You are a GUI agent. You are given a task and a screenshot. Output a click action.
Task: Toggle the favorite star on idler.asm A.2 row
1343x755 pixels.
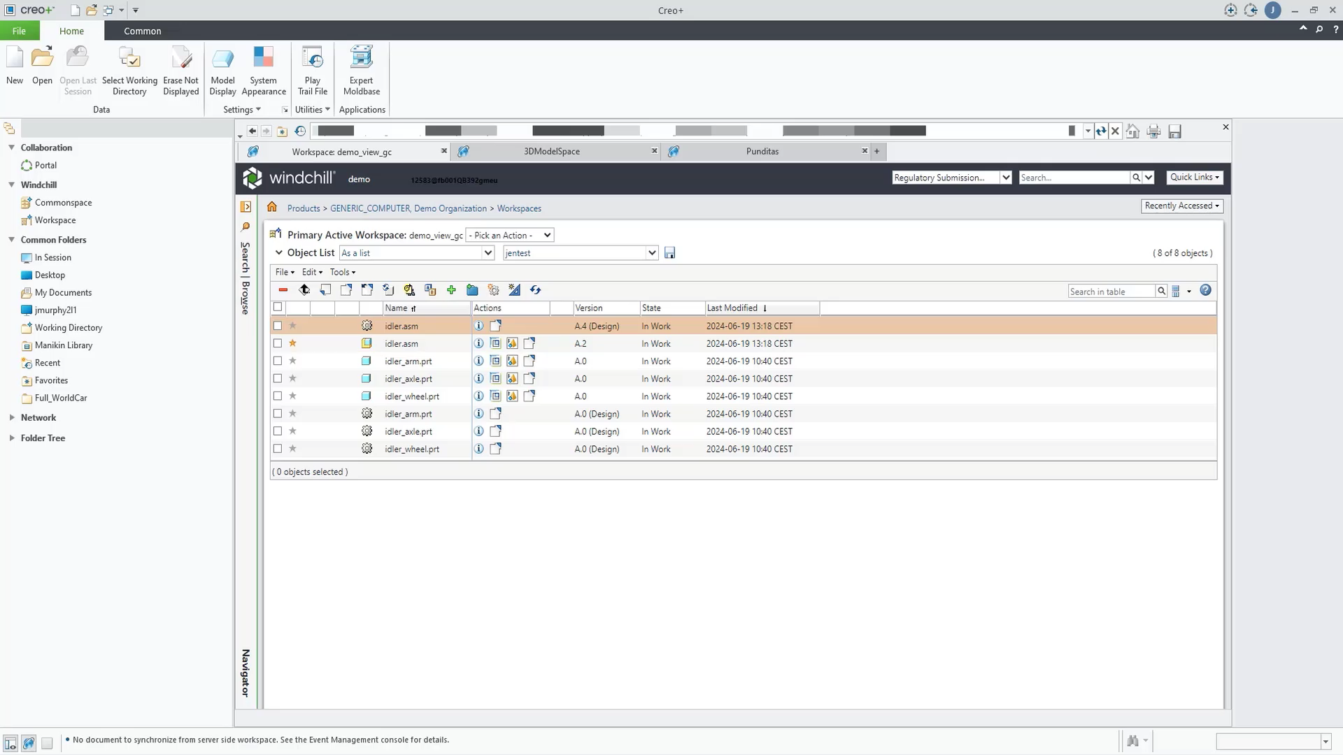coord(293,343)
